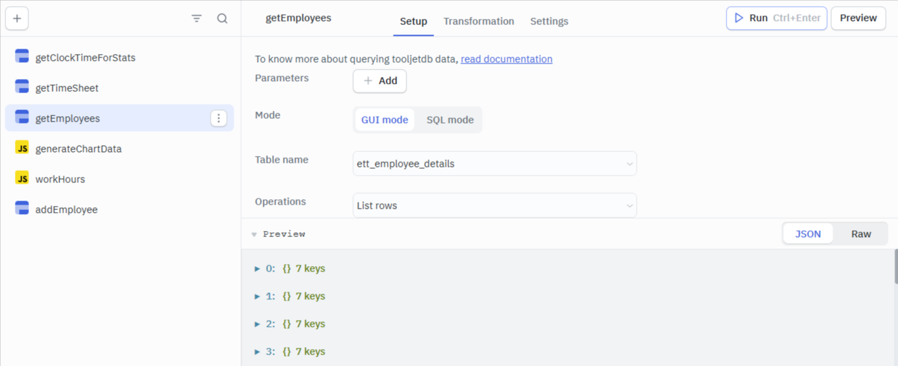Screen dimensions: 898x366
Task: Click the search queries magnifier icon
Action: coord(222,18)
